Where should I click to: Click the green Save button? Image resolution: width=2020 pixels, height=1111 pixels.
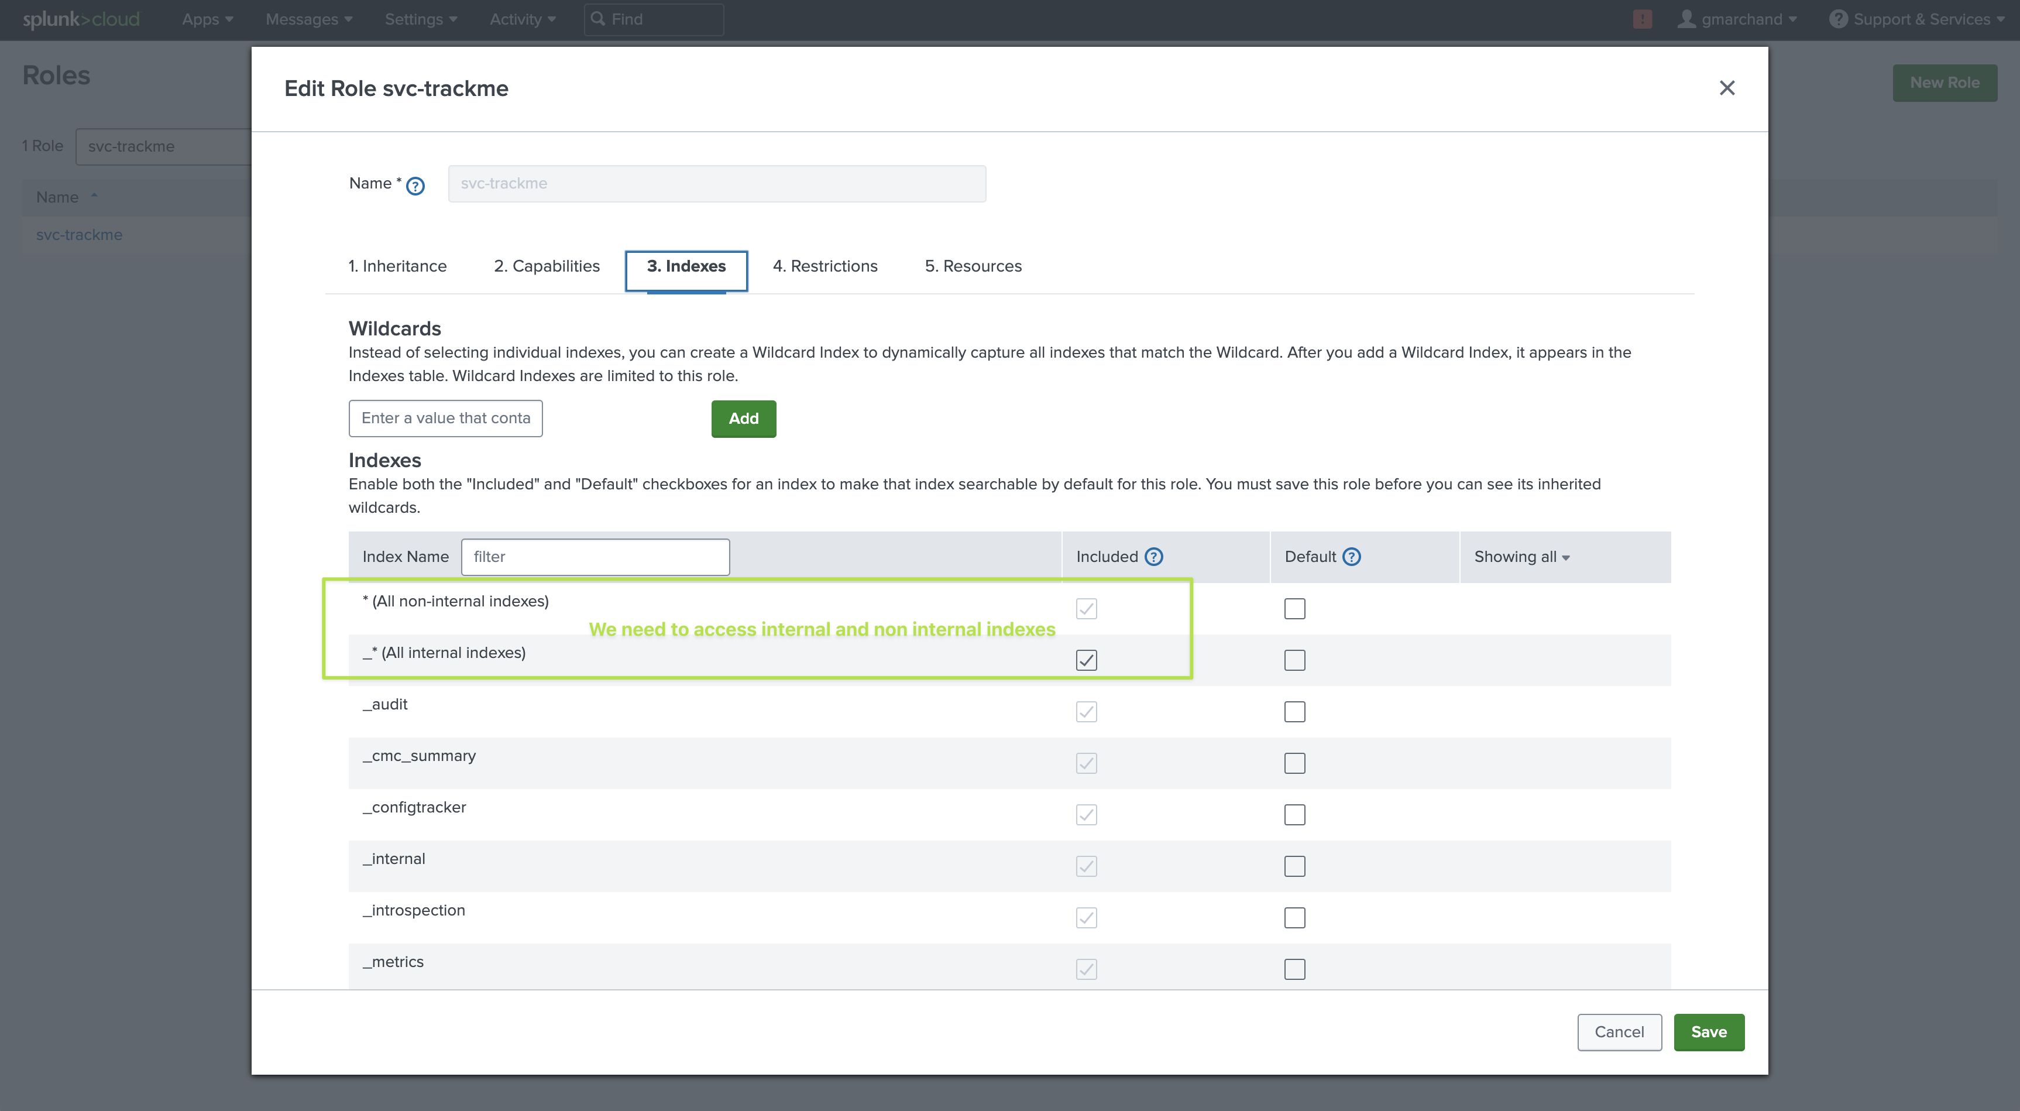(x=1708, y=1032)
